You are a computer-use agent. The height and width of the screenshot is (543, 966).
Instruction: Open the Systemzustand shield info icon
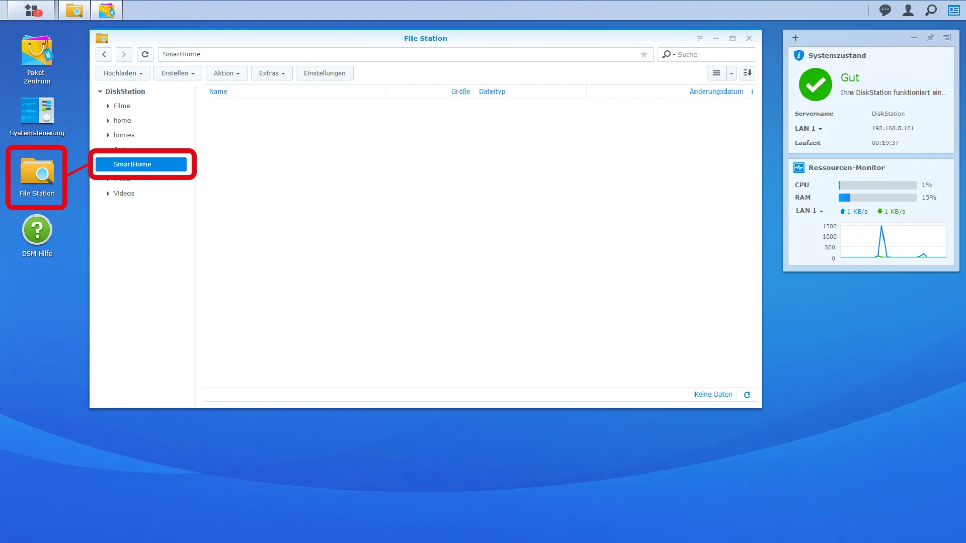click(x=798, y=55)
